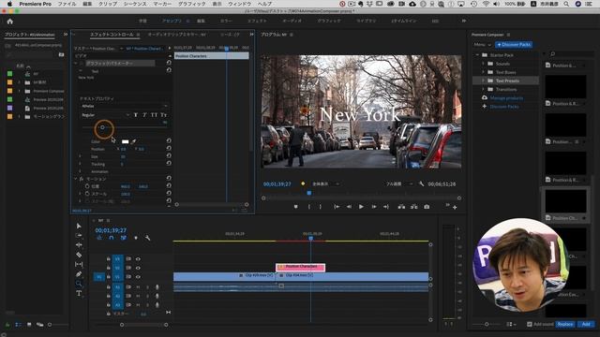Click new bin icon in Project panel
Image resolution: width=600 pixels, height=337 pixels.
(61, 55)
